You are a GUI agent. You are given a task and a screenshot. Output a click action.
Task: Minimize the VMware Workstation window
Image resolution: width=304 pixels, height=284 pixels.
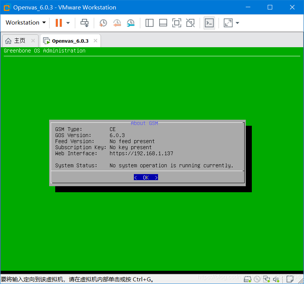[248, 7]
